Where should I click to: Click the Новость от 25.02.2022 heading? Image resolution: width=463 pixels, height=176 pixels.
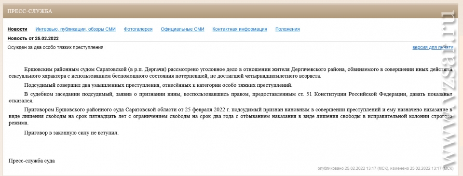click(33, 39)
